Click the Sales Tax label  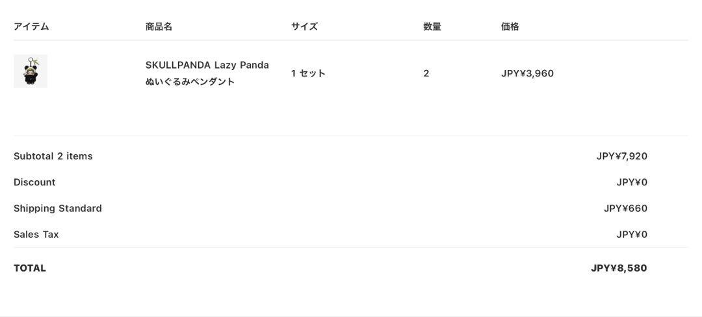[36, 235]
